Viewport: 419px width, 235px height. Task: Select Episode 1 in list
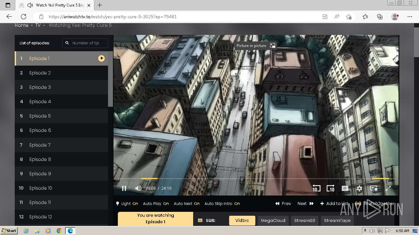(x=62, y=58)
